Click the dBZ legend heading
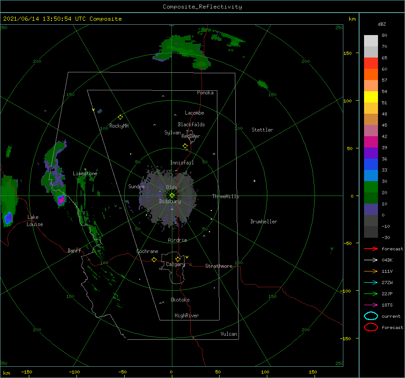 tap(382, 24)
